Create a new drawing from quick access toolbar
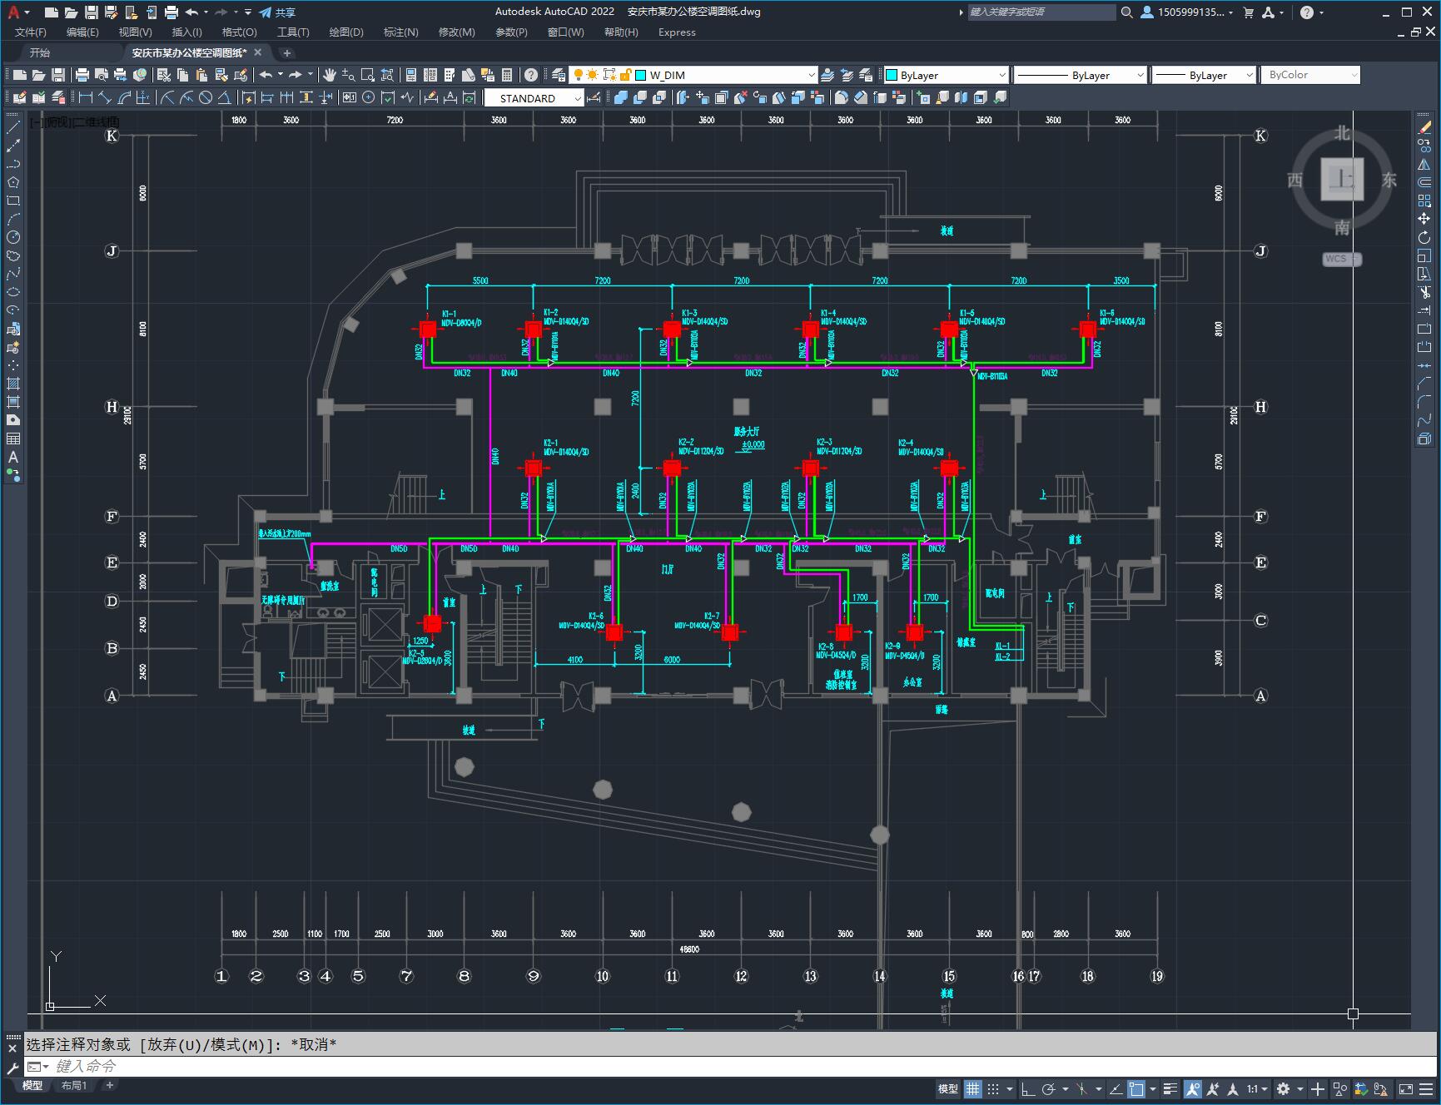Viewport: 1441px width, 1105px height. pos(52,12)
